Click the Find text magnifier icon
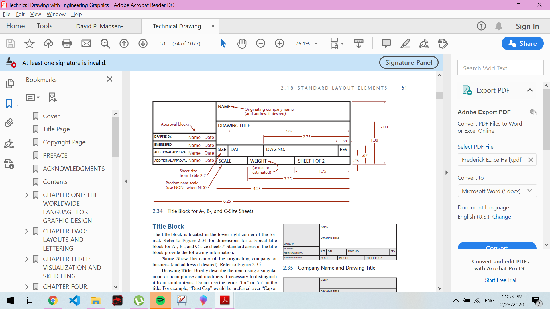The height and width of the screenshot is (309, 550). (105, 43)
